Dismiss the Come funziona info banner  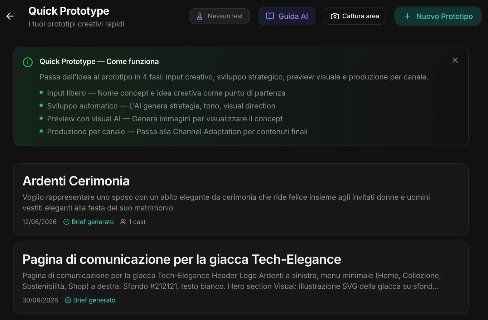click(x=455, y=60)
